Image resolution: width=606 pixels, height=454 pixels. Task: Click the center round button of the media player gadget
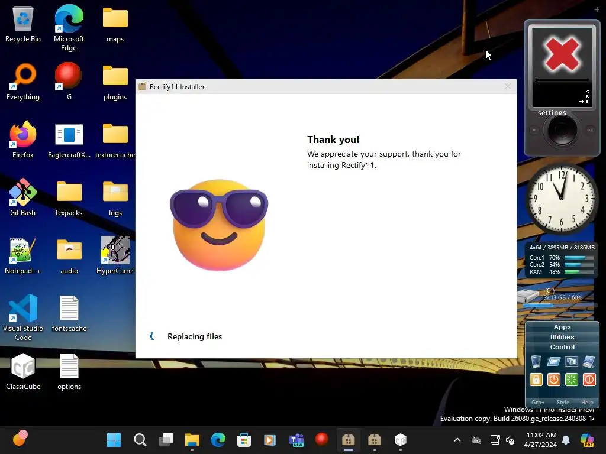click(x=562, y=130)
